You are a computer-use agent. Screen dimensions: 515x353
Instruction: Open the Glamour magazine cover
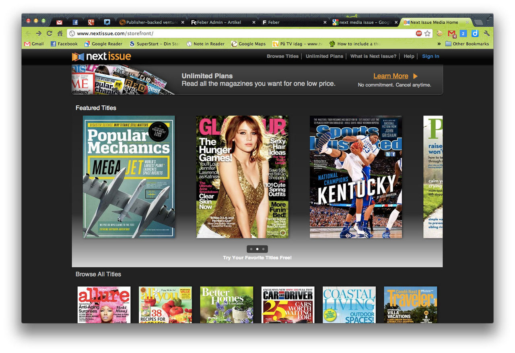(x=242, y=176)
